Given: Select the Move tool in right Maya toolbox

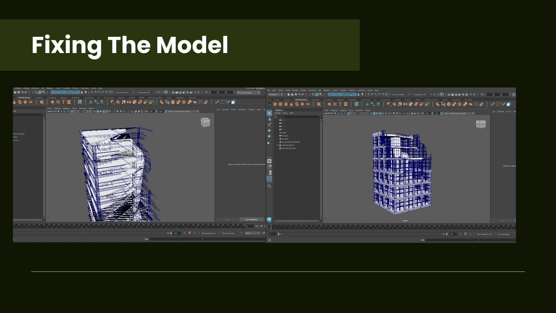Looking at the screenshot, I should [x=269, y=130].
